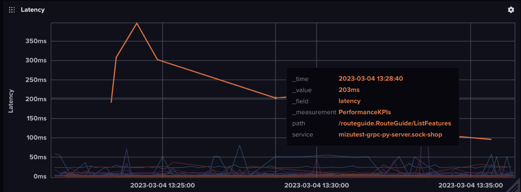This screenshot has height=192, width=521.
Task: Click the Latency panel title
Action: click(32, 10)
